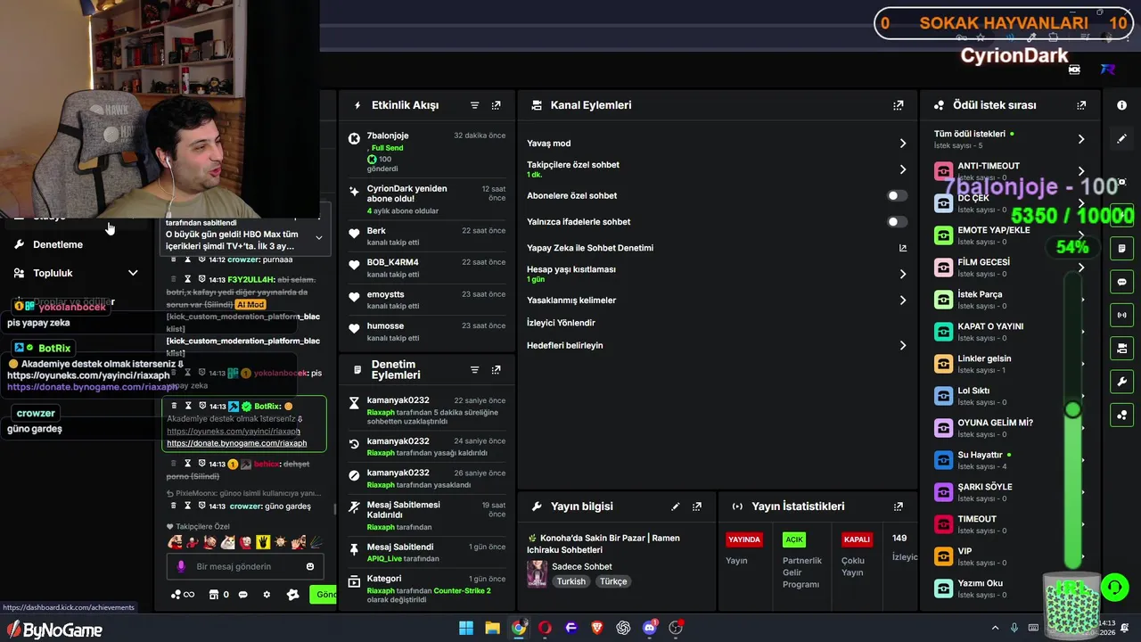
Task: Open the rewards dots widget in right sidebar
Action: tap(1122, 415)
